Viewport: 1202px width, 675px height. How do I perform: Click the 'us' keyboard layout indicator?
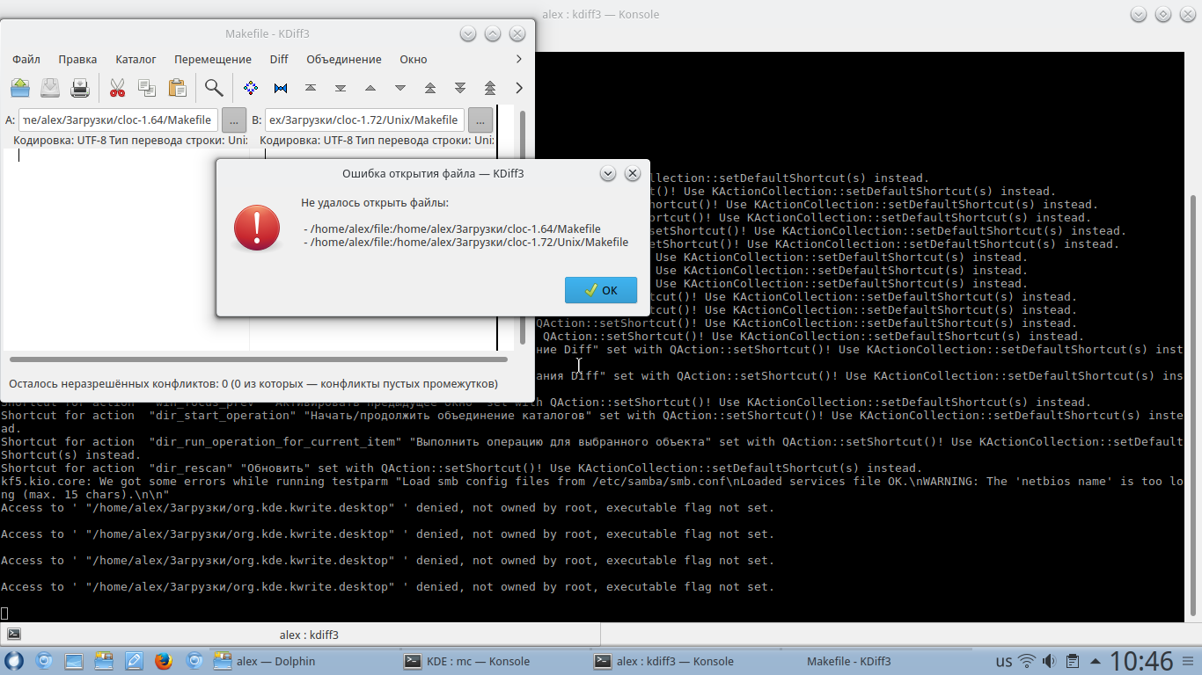[x=1003, y=661]
